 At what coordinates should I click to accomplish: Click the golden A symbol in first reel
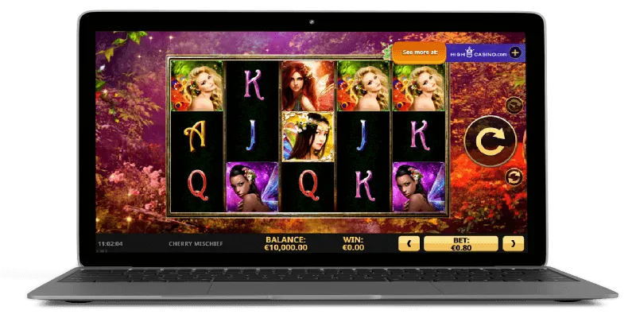click(x=197, y=136)
